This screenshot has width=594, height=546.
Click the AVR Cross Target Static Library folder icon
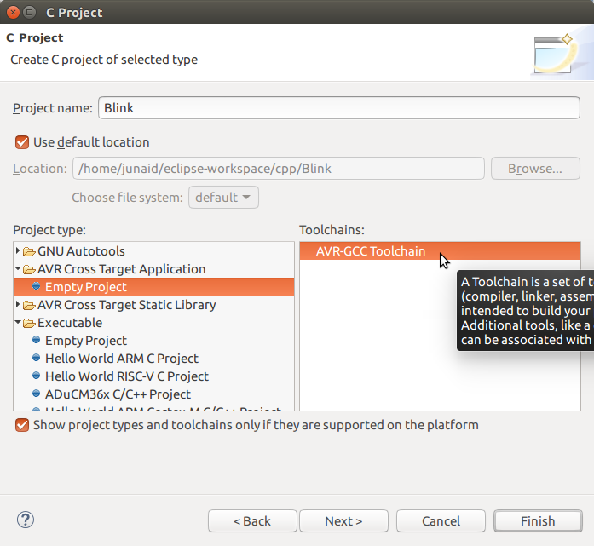click(x=29, y=305)
